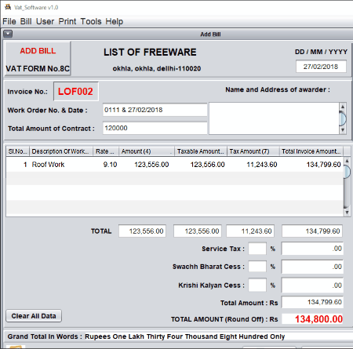Click the awarder name and address text area
Image resolution: width=353 pixels, height=349 pixels.
(x=274, y=118)
